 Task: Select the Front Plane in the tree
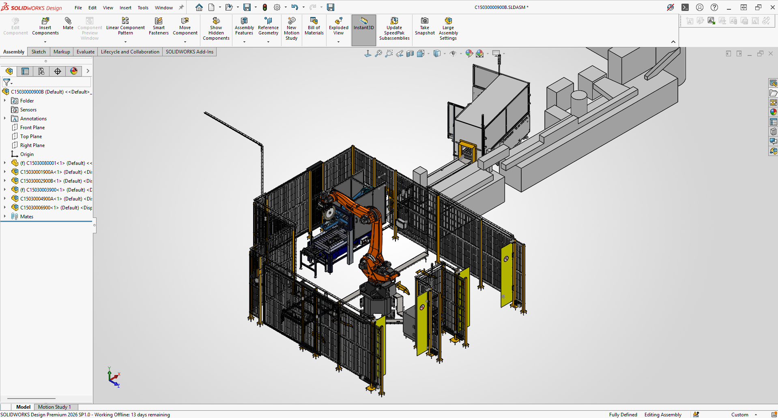click(32, 128)
